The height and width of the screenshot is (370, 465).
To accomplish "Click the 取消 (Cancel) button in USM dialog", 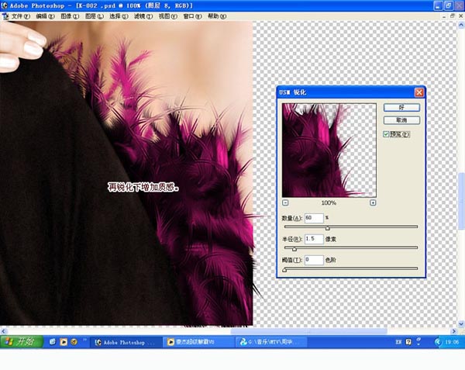I will pyautogui.click(x=401, y=120).
